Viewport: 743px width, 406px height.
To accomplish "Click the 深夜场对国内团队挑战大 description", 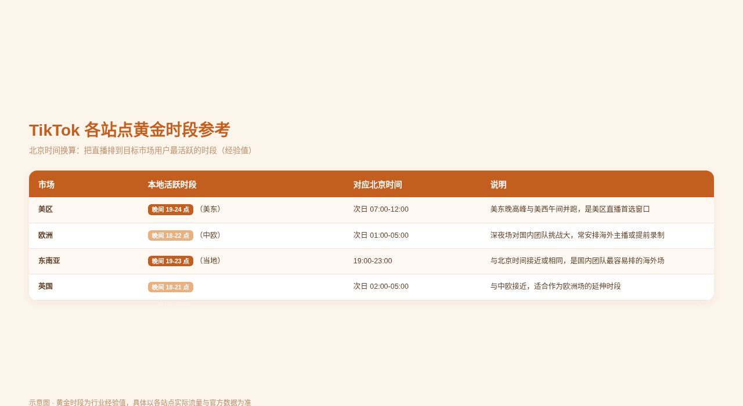I will 578,235.
